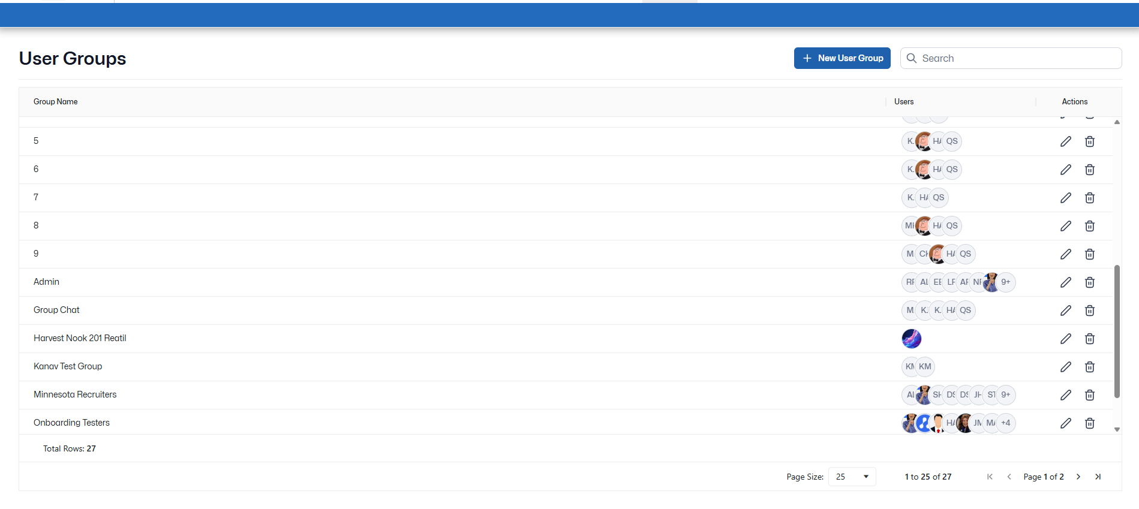Select the Kanav Test Group name
1139x509 pixels.
click(68, 366)
